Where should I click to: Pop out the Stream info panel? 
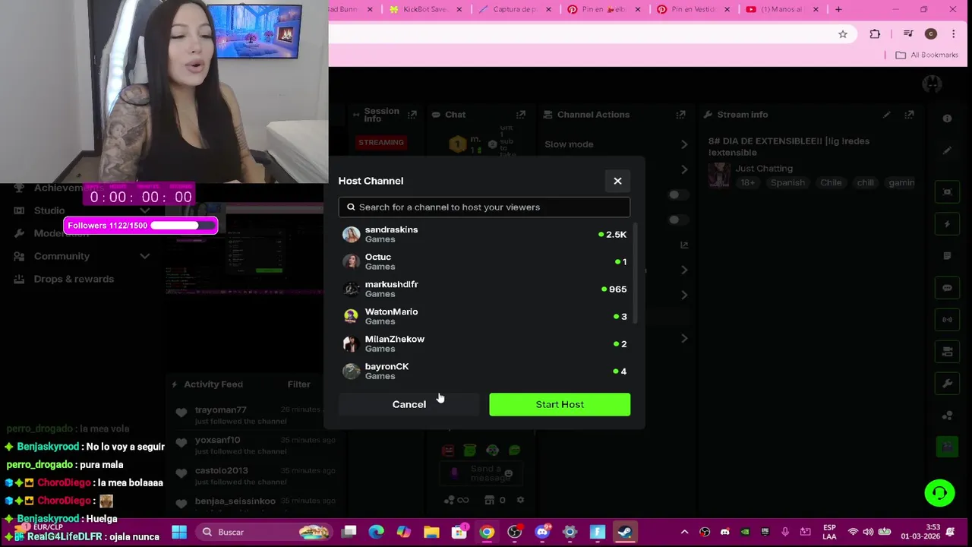pos(909,115)
